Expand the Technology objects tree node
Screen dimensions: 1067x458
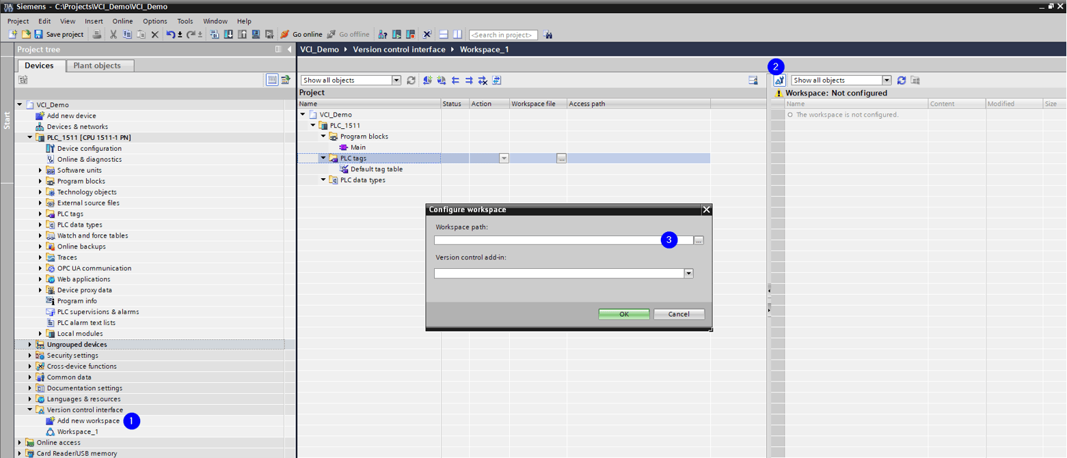pyautogui.click(x=40, y=192)
